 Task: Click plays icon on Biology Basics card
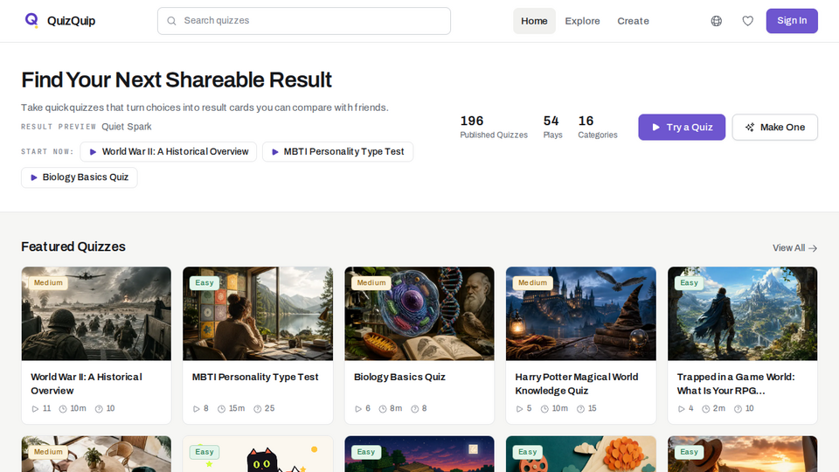click(358, 409)
